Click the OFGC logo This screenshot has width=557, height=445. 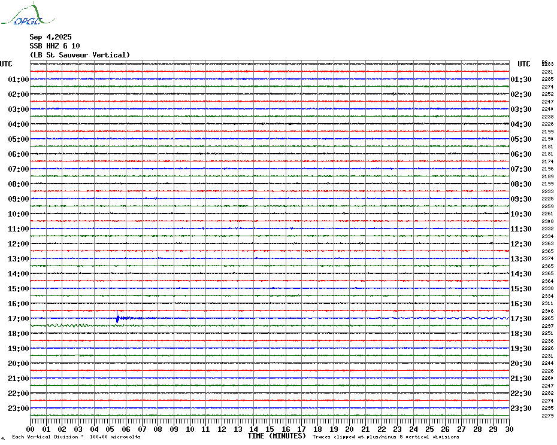point(28,14)
